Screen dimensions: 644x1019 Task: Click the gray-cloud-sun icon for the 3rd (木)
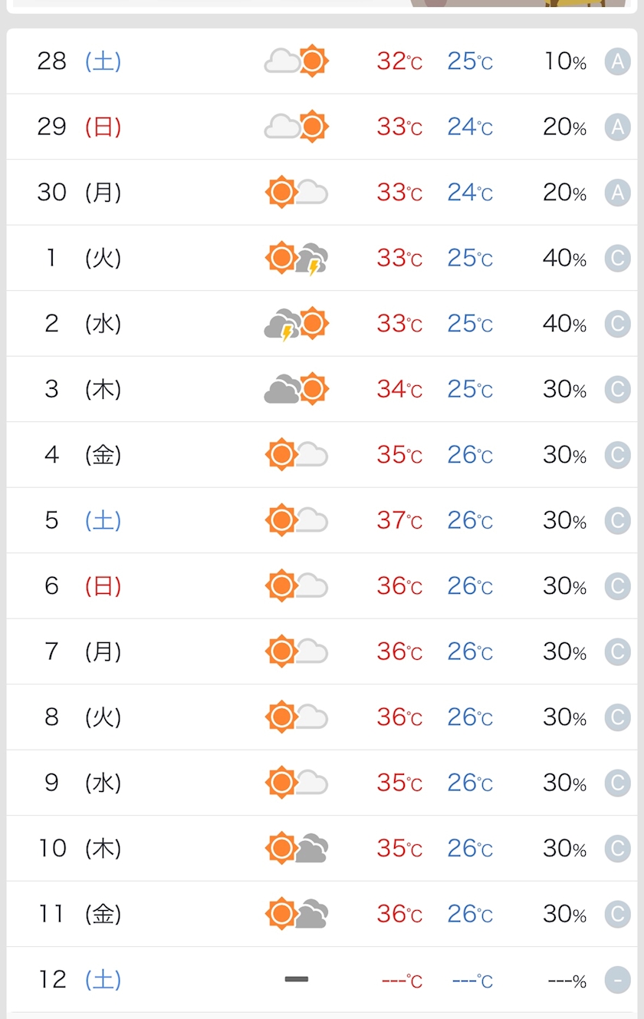pos(297,389)
